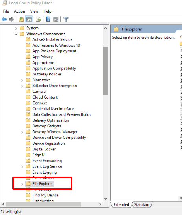Click the '17 setting(s)' status text
Image resolution: width=182 pixels, height=215 pixels.
[11, 211]
